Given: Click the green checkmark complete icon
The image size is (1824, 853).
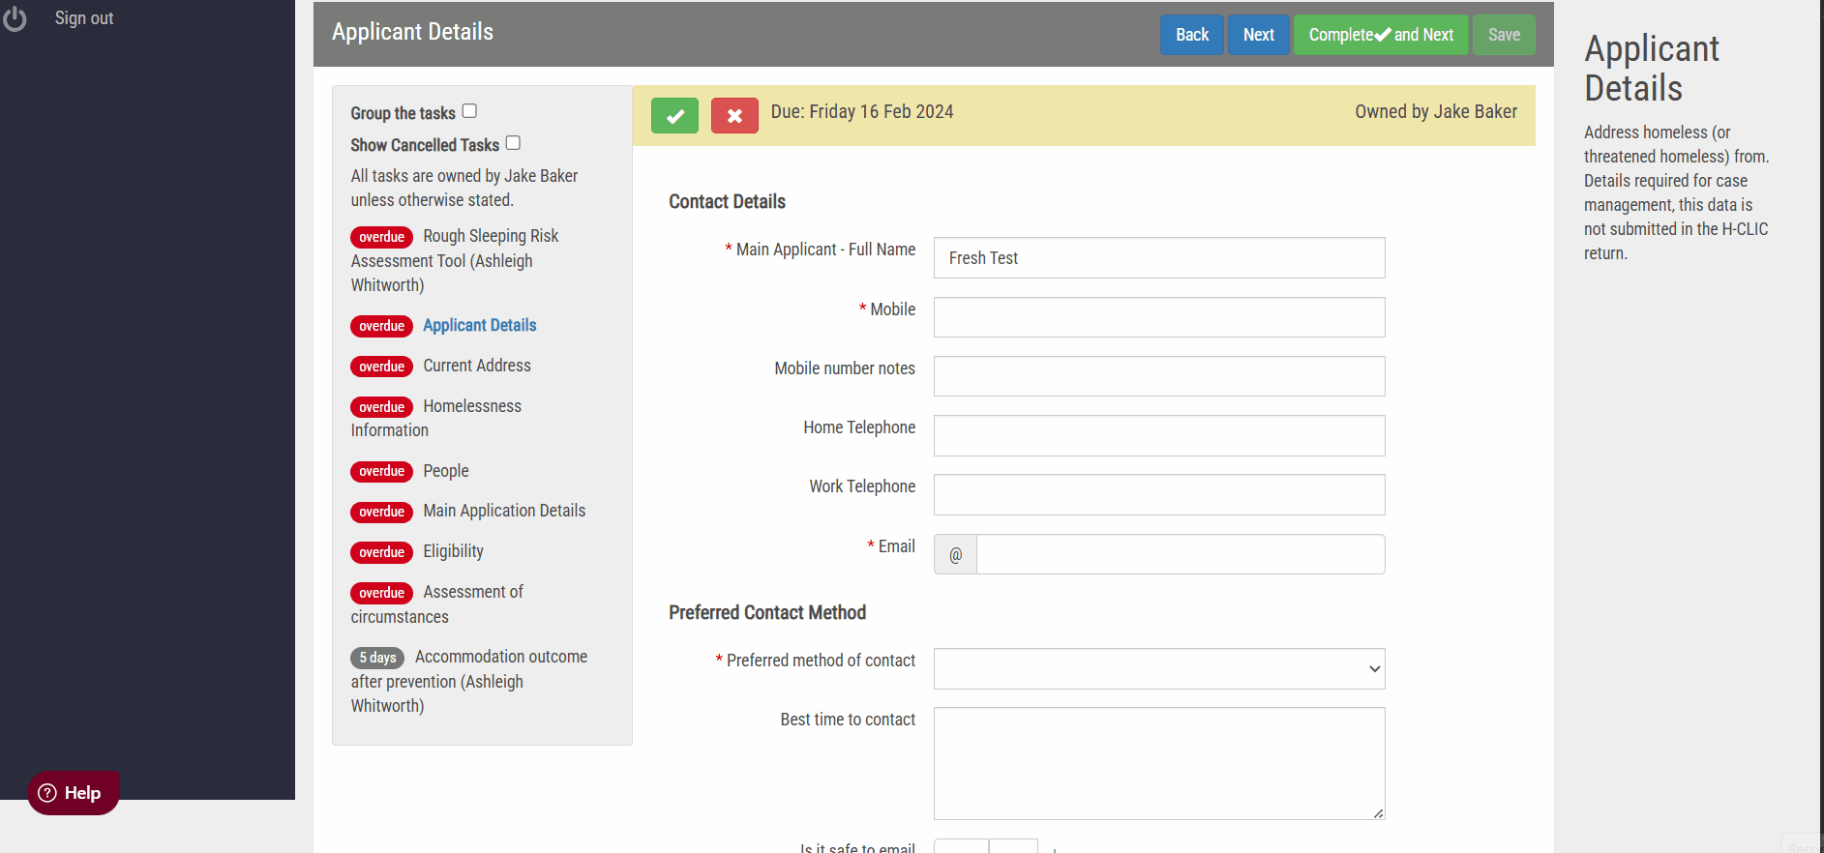Looking at the screenshot, I should (674, 116).
